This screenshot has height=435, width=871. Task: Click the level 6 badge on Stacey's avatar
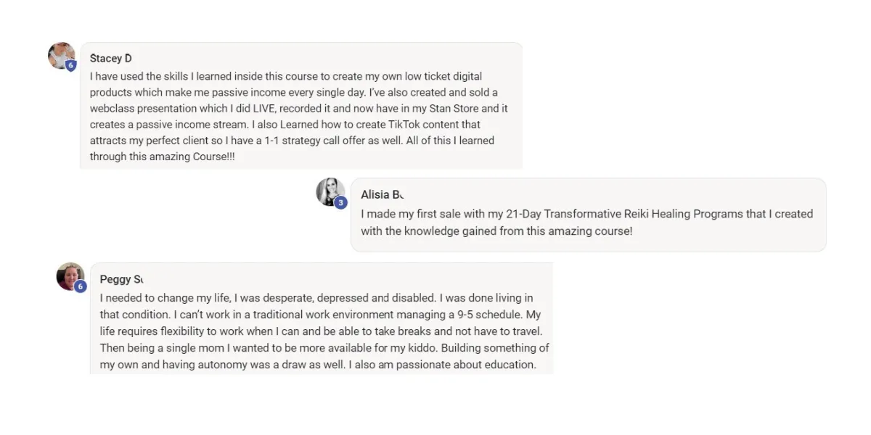pos(70,65)
